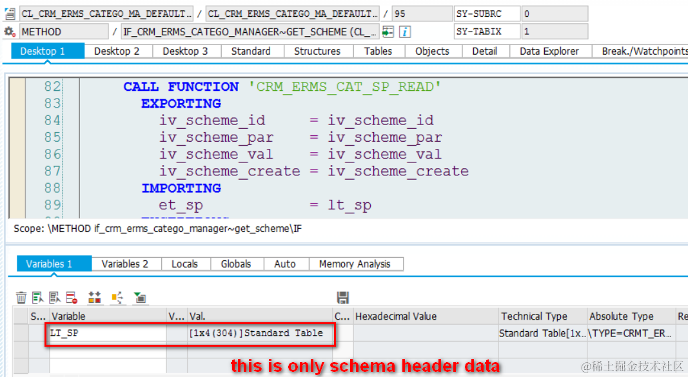Click the Val. column header
The height and width of the screenshot is (377, 688).
[260, 316]
